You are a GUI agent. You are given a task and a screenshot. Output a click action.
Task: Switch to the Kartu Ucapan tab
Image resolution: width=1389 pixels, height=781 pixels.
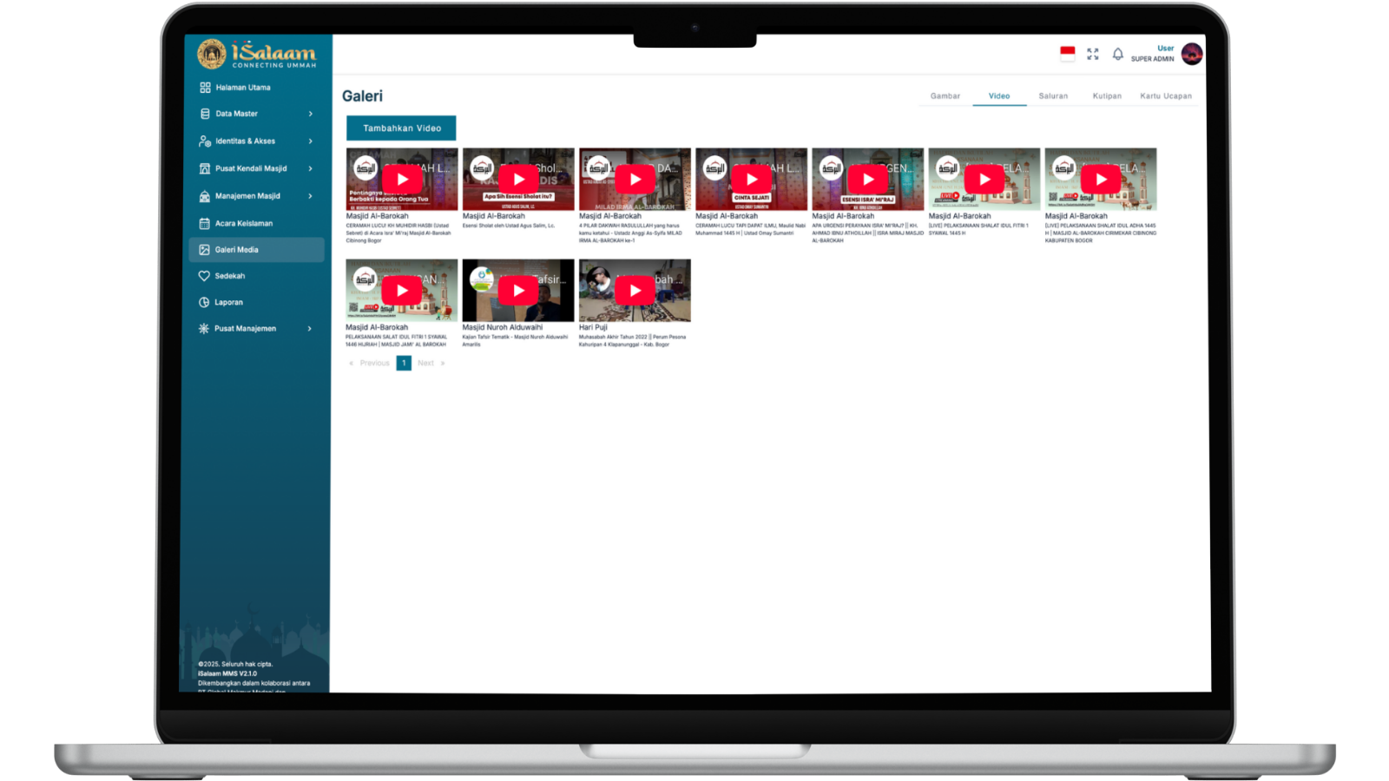pyautogui.click(x=1166, y=96)
